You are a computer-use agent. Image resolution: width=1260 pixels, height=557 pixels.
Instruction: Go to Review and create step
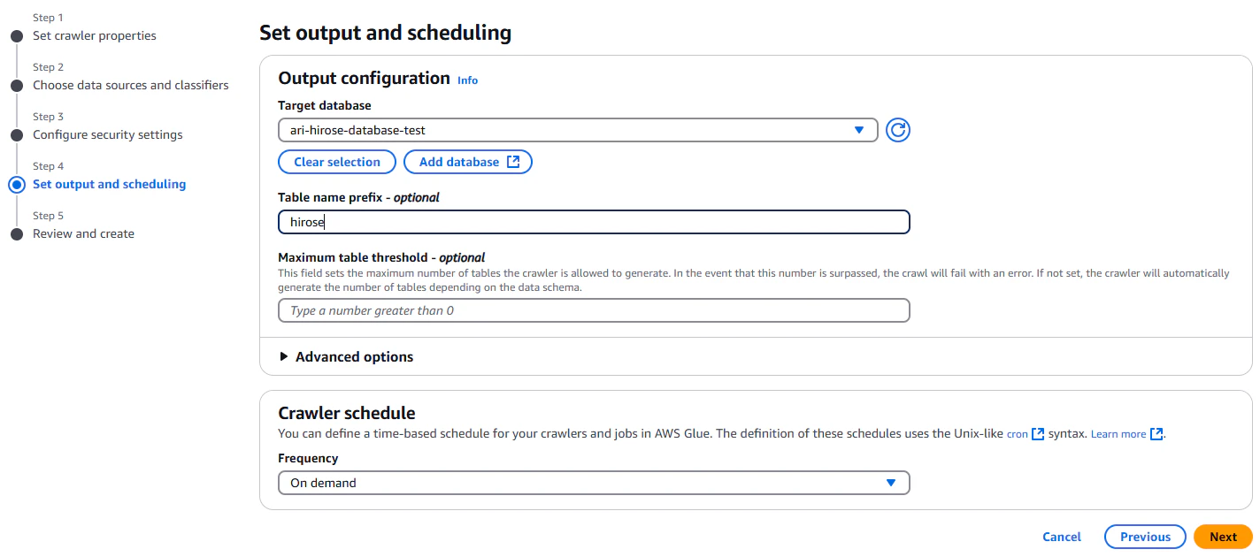pos(84,234)
